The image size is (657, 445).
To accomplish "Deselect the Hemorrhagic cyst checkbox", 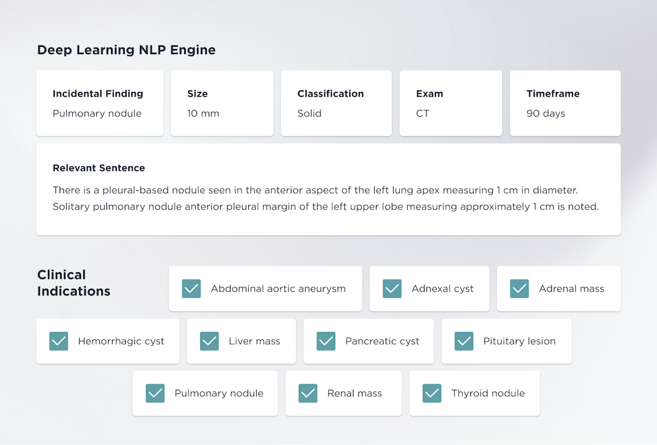I will (59, 341).
